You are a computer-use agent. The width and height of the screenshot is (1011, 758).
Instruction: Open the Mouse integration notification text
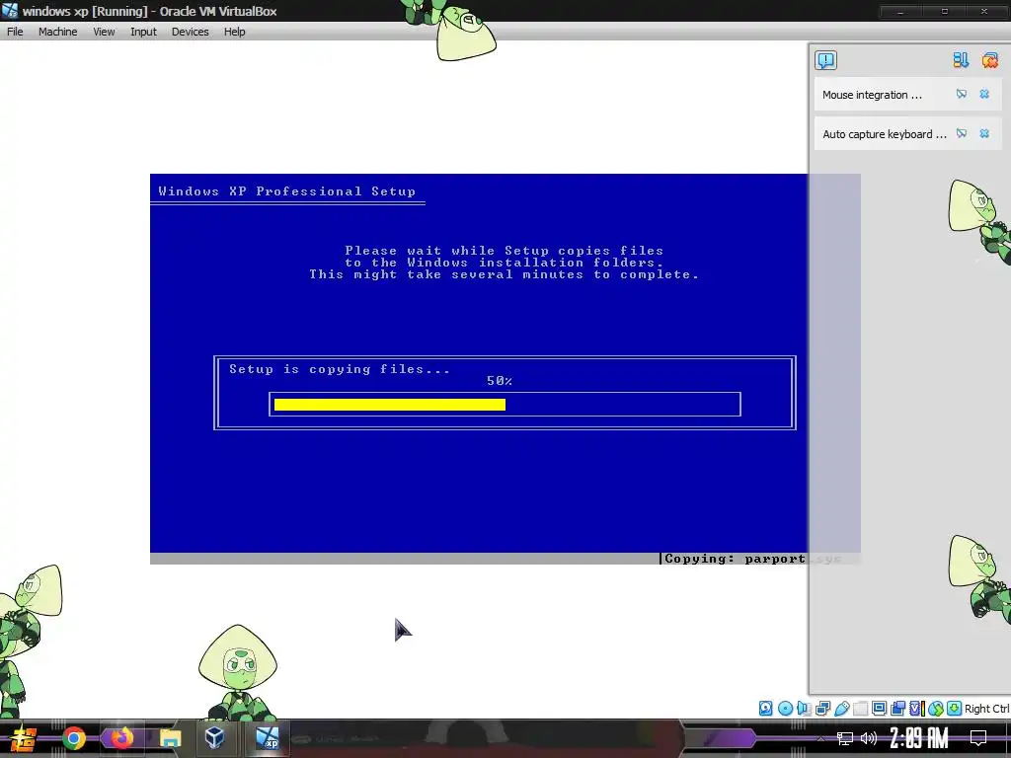tap(872, 95)
